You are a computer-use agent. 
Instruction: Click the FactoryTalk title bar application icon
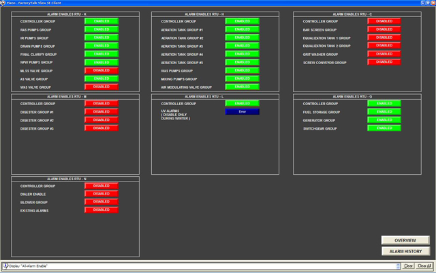[x=4, y=3]
